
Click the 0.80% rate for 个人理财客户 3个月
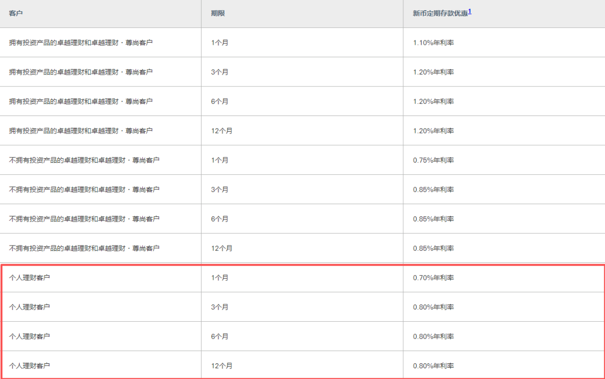[433, 307]
